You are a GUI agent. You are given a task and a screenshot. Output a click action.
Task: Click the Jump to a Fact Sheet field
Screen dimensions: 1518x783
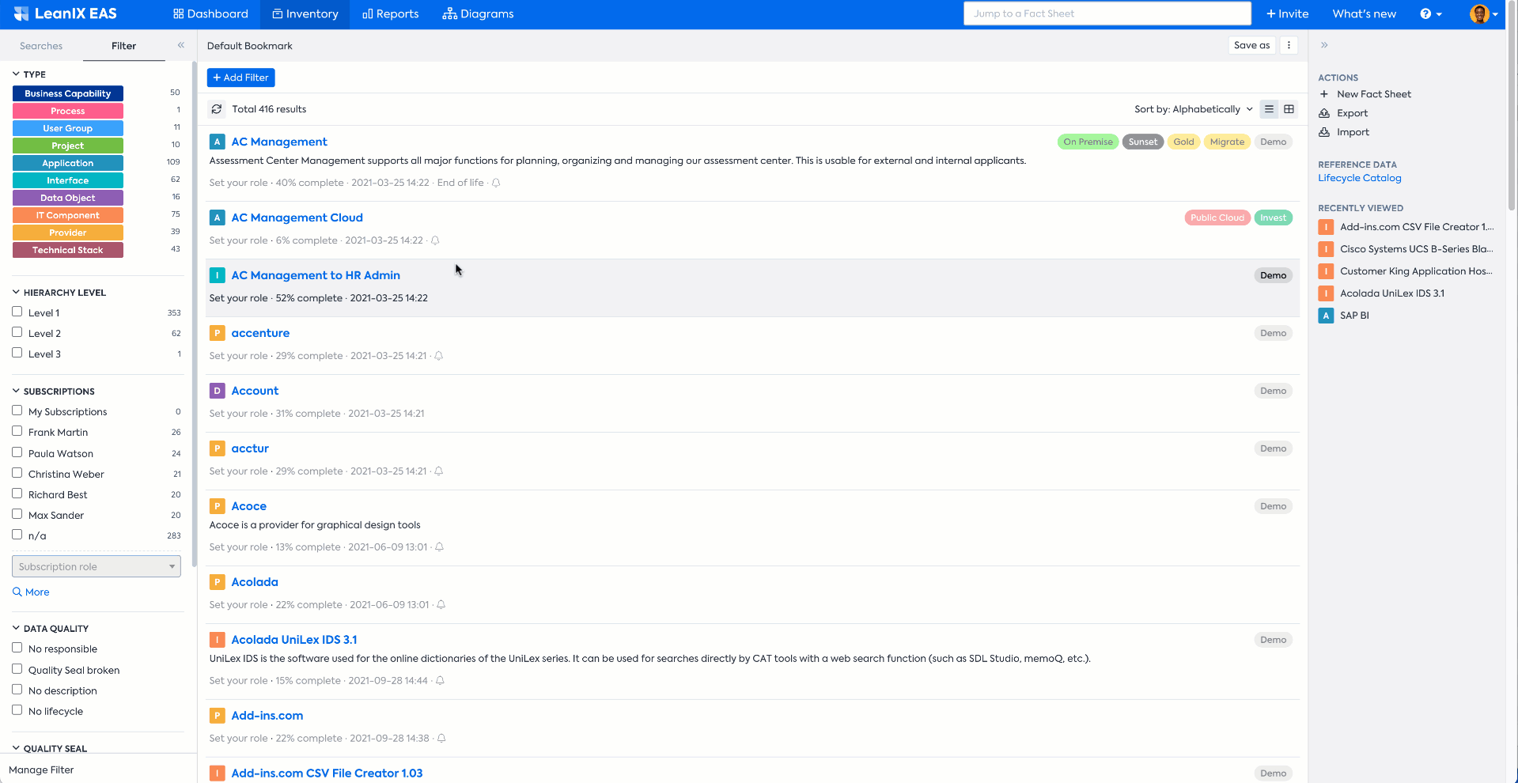1107,13
